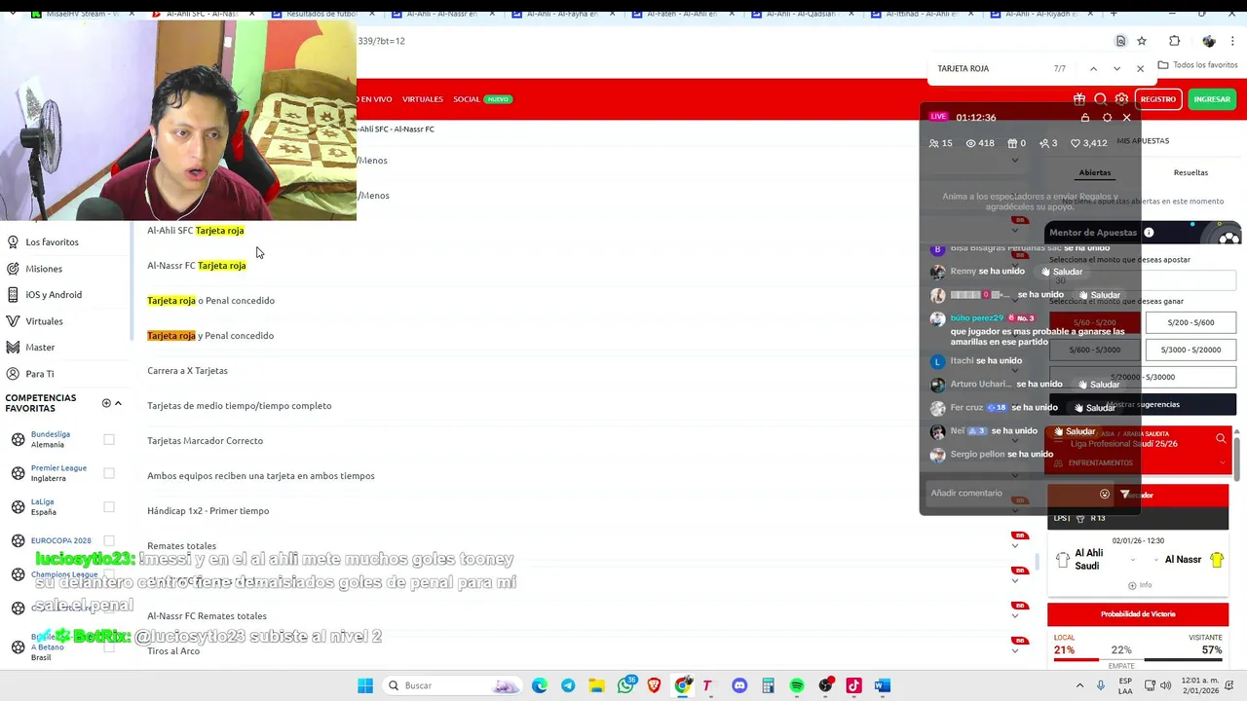Open the Social Nuevo header menu item
This screenshot has height=701, width=1247.
coord(482,99)
